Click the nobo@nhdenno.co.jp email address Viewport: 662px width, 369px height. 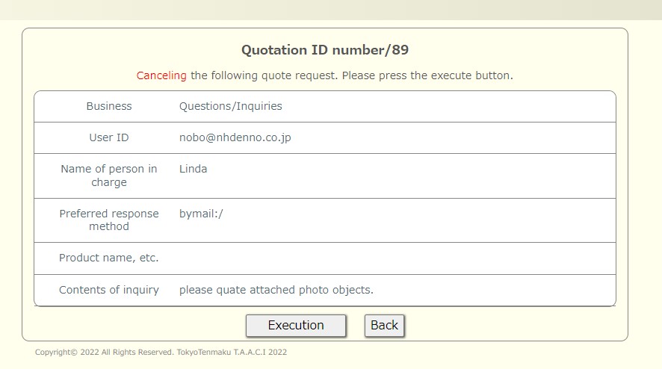click(235, 137)
